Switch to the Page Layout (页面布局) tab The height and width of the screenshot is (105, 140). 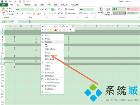point(27,5)
